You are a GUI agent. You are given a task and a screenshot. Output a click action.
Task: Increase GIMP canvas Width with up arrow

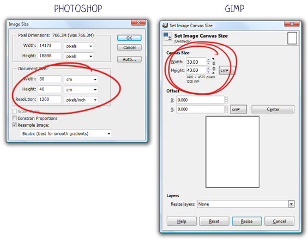pos(208,60)
